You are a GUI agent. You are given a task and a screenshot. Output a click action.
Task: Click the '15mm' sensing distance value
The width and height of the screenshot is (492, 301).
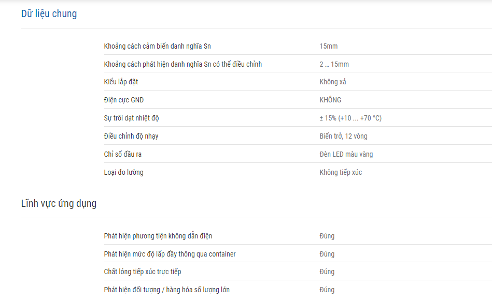[x=329, y=47]
